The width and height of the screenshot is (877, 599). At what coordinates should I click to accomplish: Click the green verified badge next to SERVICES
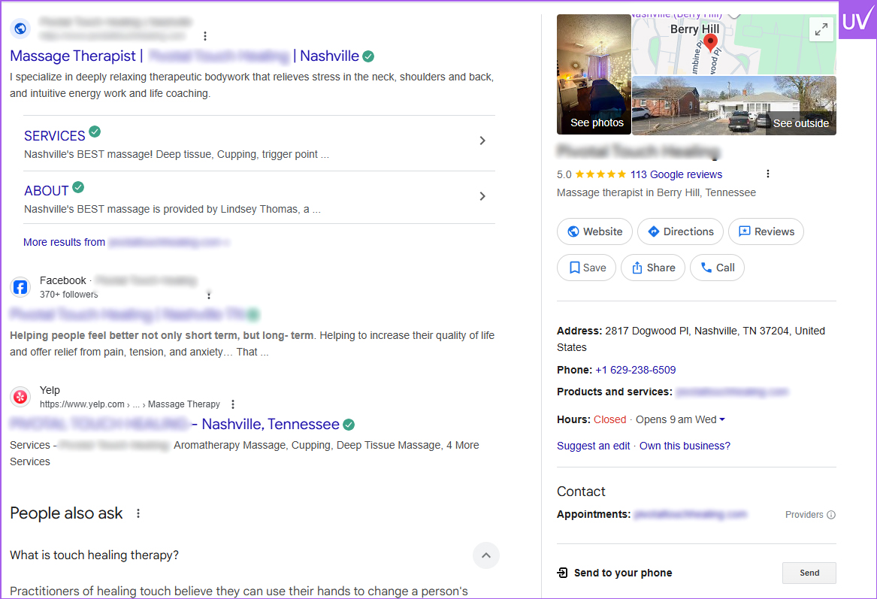pyautogui.click(x=95, y=132)
